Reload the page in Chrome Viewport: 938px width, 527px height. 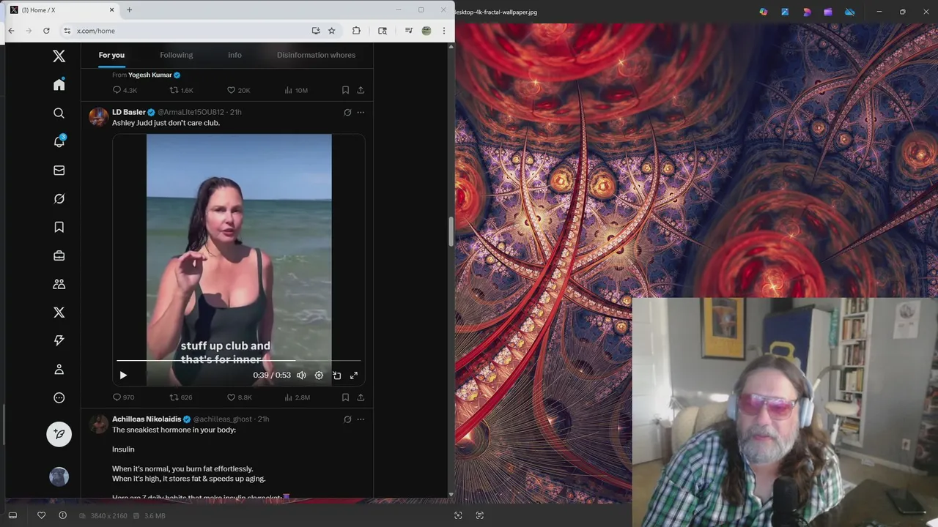point(46,31)
